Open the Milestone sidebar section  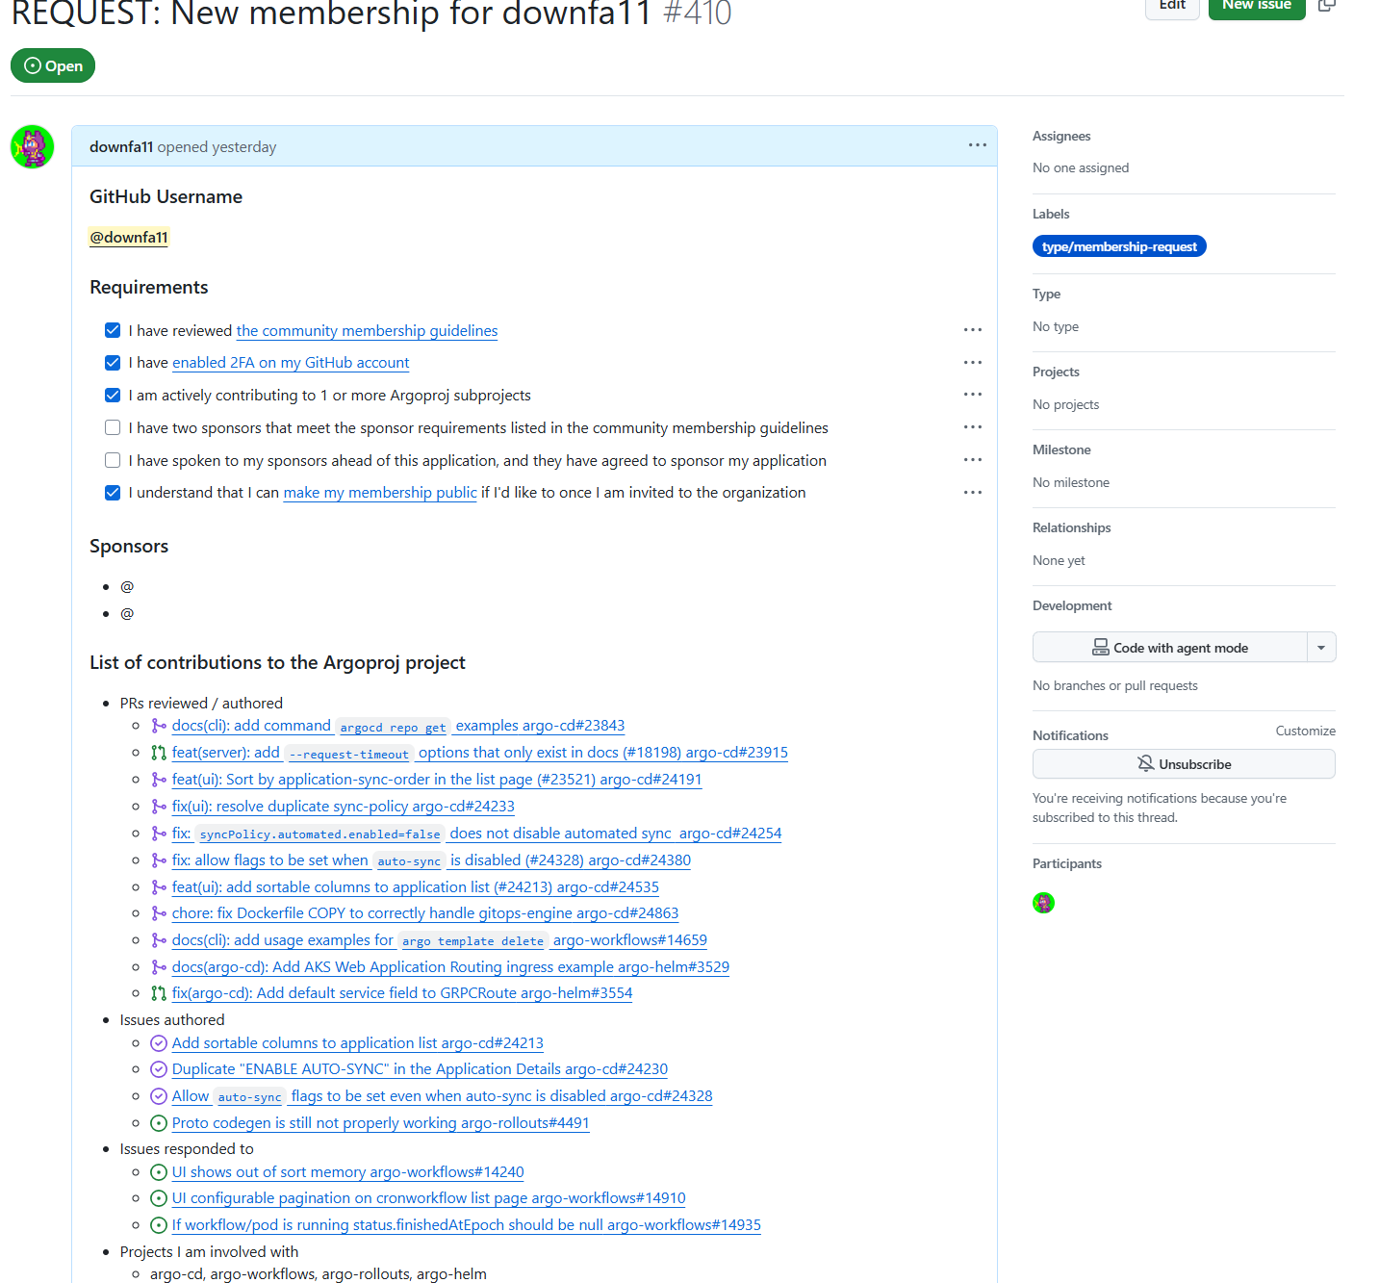point(1061,449)
